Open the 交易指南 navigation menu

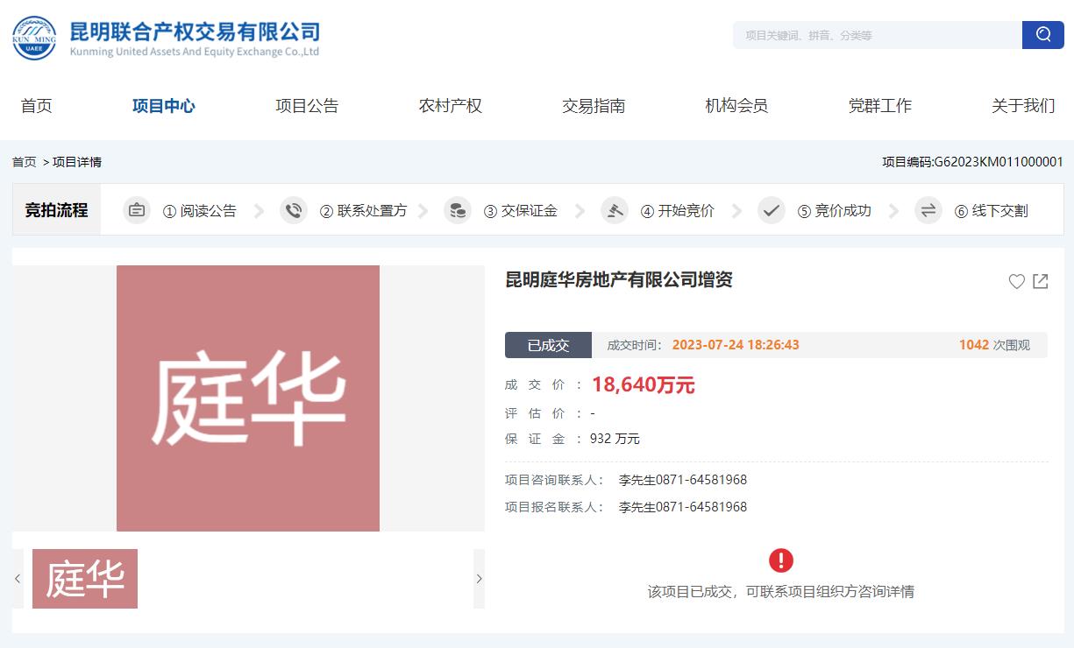click(594, 106)
